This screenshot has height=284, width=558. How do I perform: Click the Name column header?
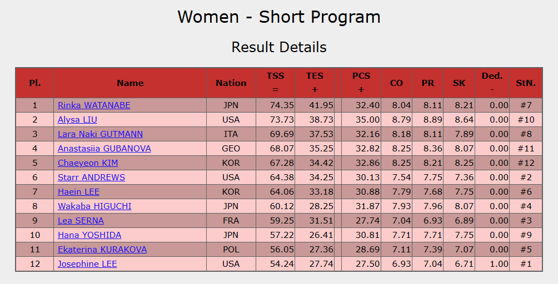click(x=130, y=83)
